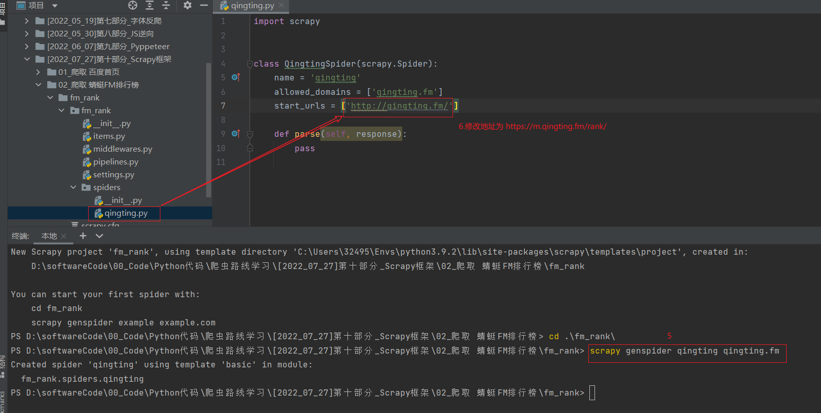Click the collapse all icon in project toolbar

(x=166, y=5)
